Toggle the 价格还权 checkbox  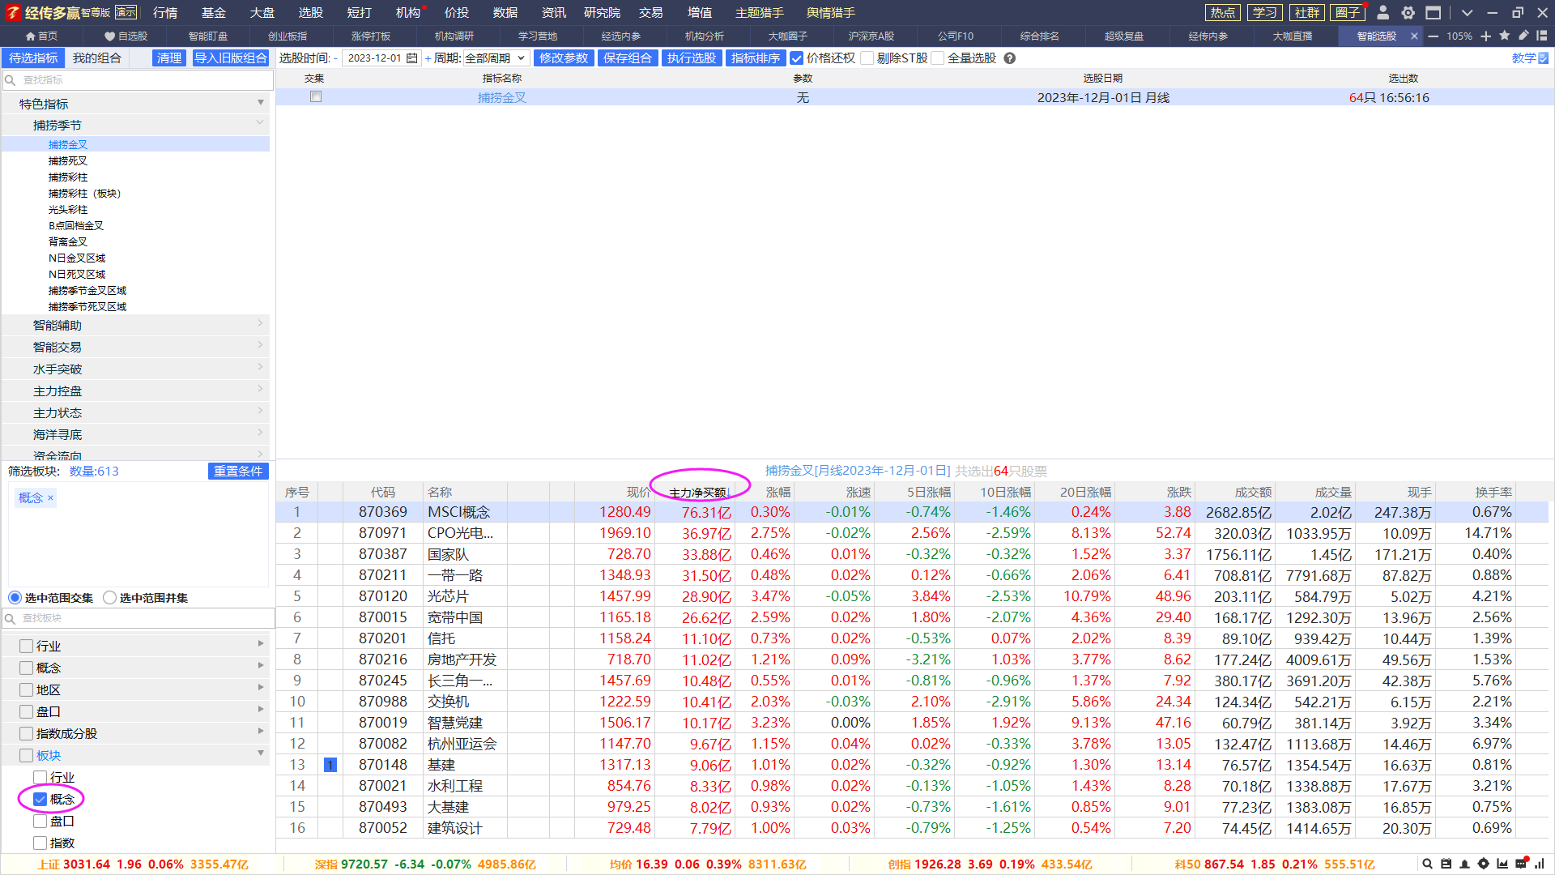point(797,58)
